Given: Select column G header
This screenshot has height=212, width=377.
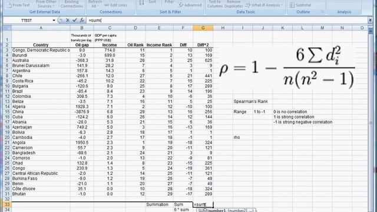Looking at the screenshot, I should pos(203,28).
